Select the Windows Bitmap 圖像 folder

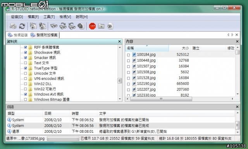point(52,100)
